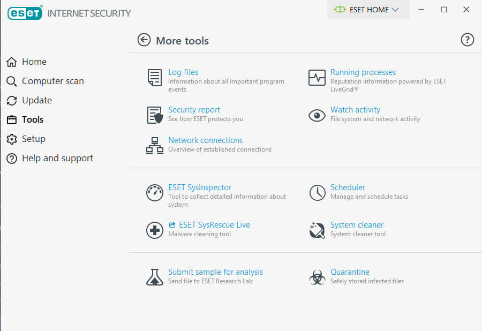Maximize the ESET window
This screenshot has height=331, width=482.
(444, 10)
